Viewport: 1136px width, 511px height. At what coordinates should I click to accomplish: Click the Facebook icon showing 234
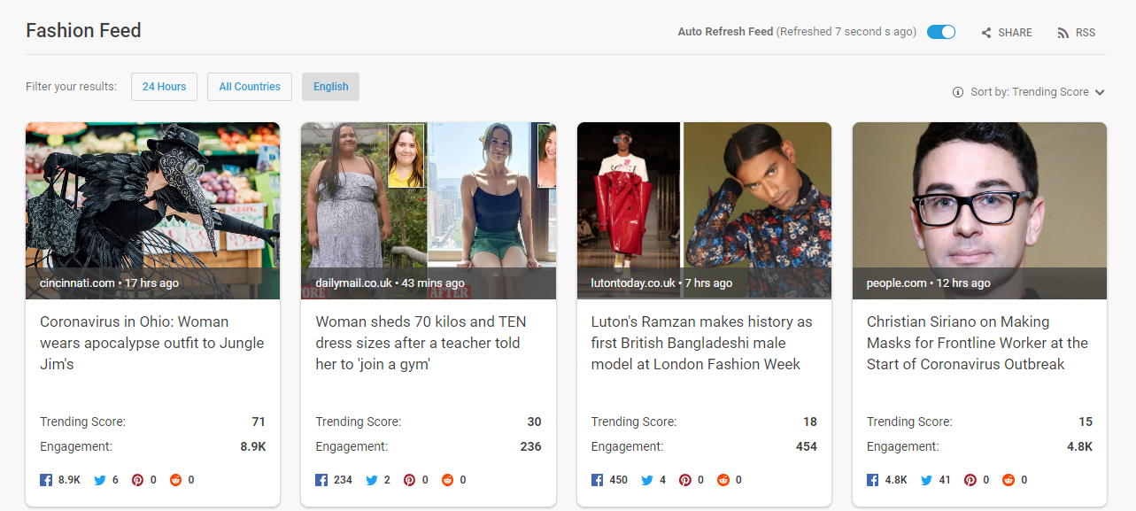(321, 480)
